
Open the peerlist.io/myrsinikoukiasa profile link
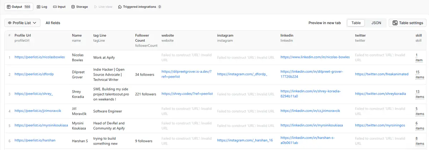point(40,125)
